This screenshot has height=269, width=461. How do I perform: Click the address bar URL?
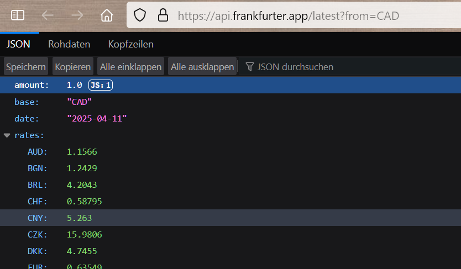[x=289, y=16]
